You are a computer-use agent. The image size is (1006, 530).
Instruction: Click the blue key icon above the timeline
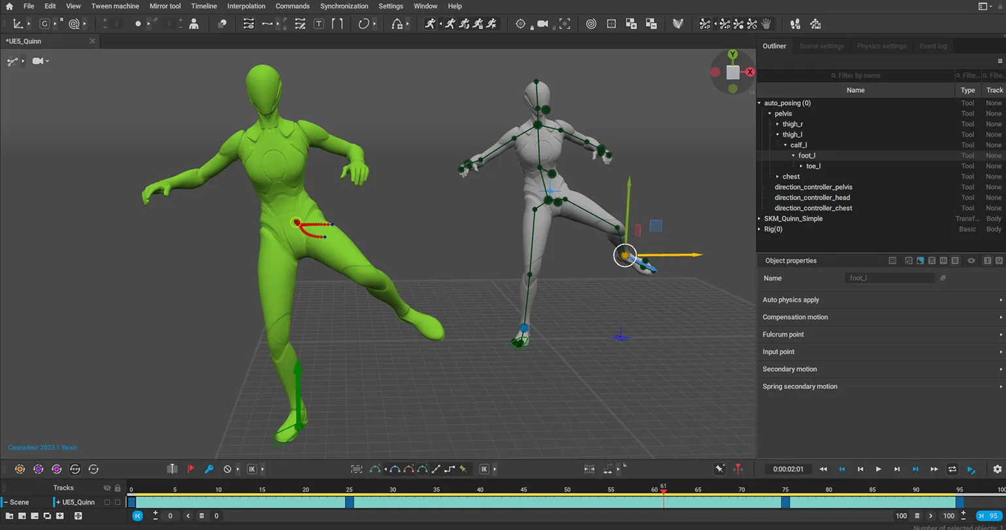[209, 469]
